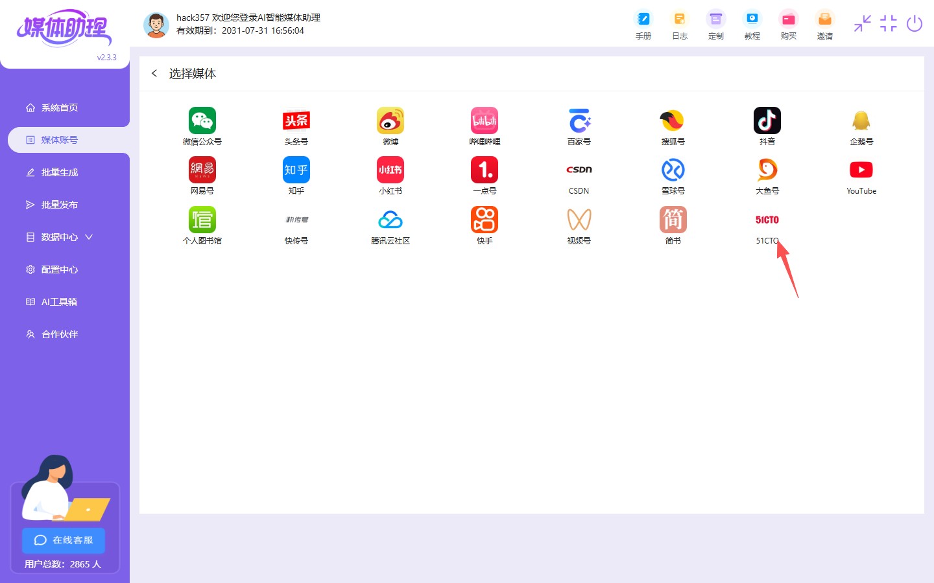Image resolution: width=934 pixels, height=583 pixels.
Task: Select the YouTube media icon
Action: point(861,170)
